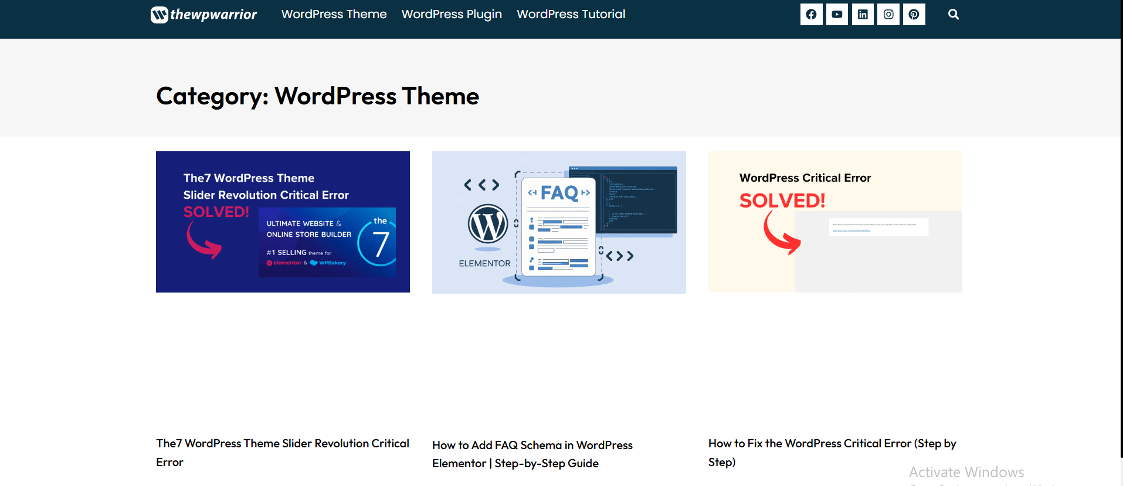1123x486 pixels.
Task: Open 'The7 WordPress Theme Slider Revolution Critical Error' post title
Action: click(283, 453)
